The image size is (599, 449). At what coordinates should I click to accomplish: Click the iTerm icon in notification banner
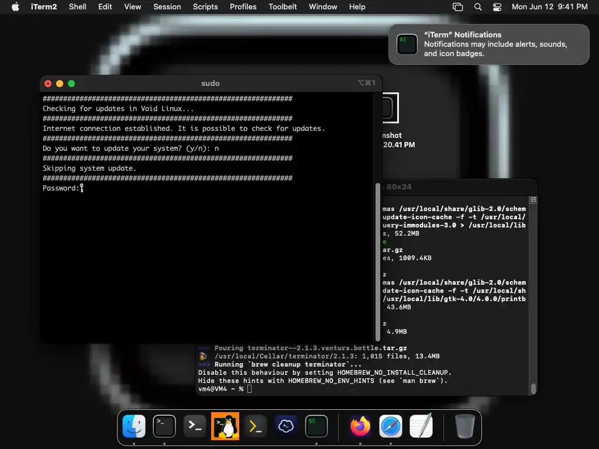pyautogui.click(x=407, y=44)
